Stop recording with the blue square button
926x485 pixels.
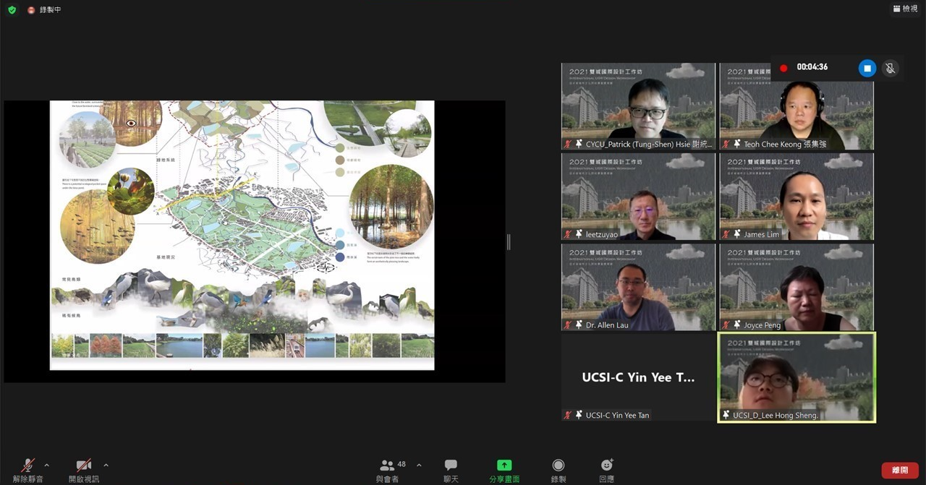(867, 68)
